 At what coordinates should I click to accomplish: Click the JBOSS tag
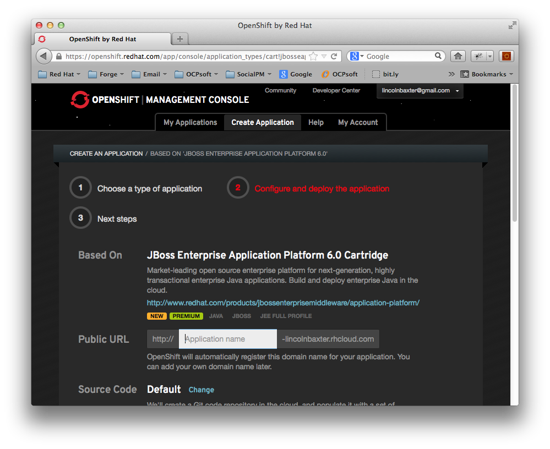pos(242,316)
